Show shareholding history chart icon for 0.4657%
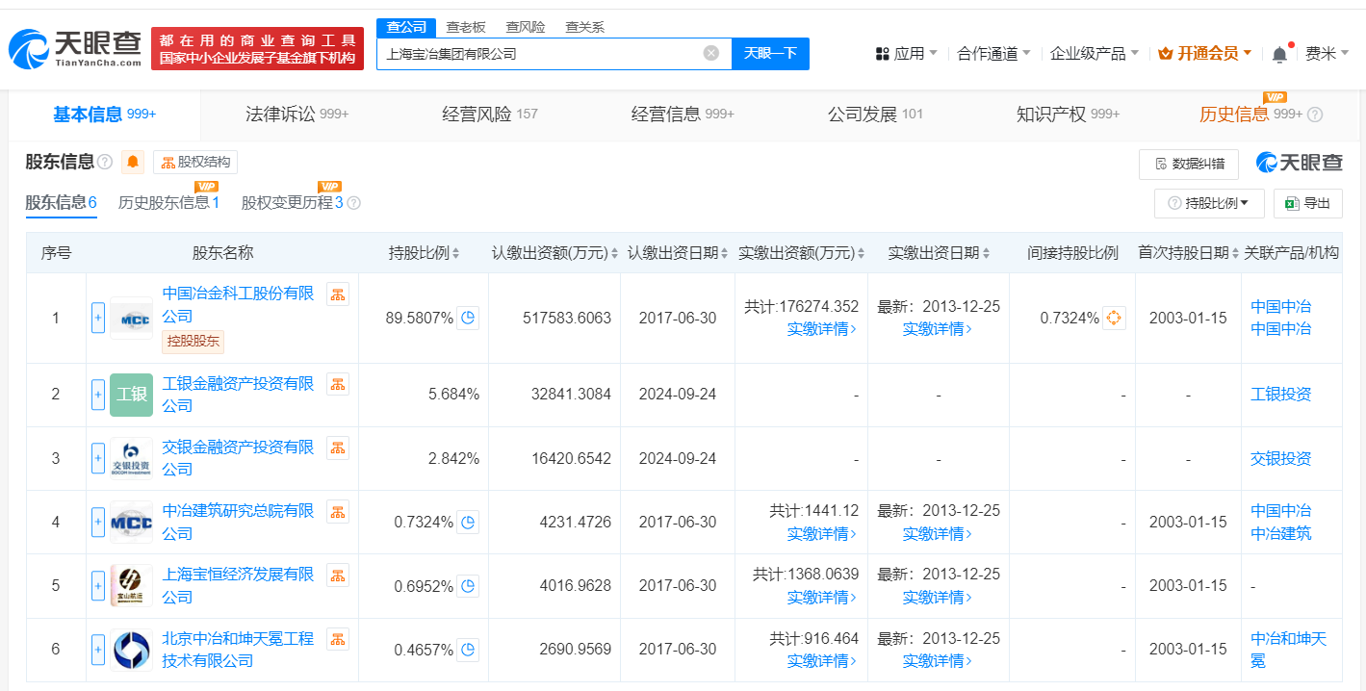Screen dimensions: 1366x691 point(468,650)
